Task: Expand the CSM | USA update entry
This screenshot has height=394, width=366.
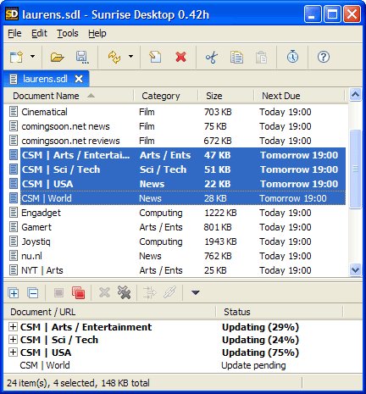Action: tap(13, 352)
